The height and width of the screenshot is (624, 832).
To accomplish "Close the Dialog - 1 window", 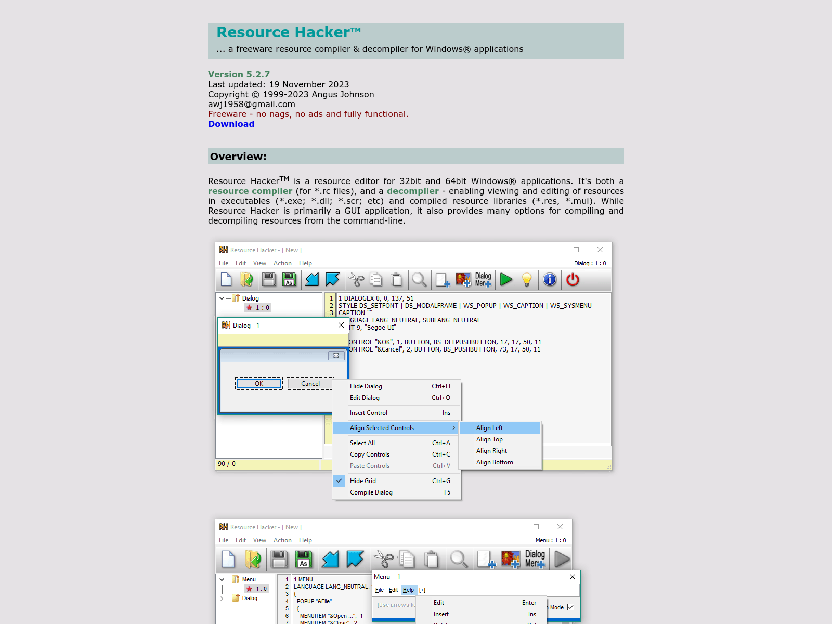I will click(341, 325).
